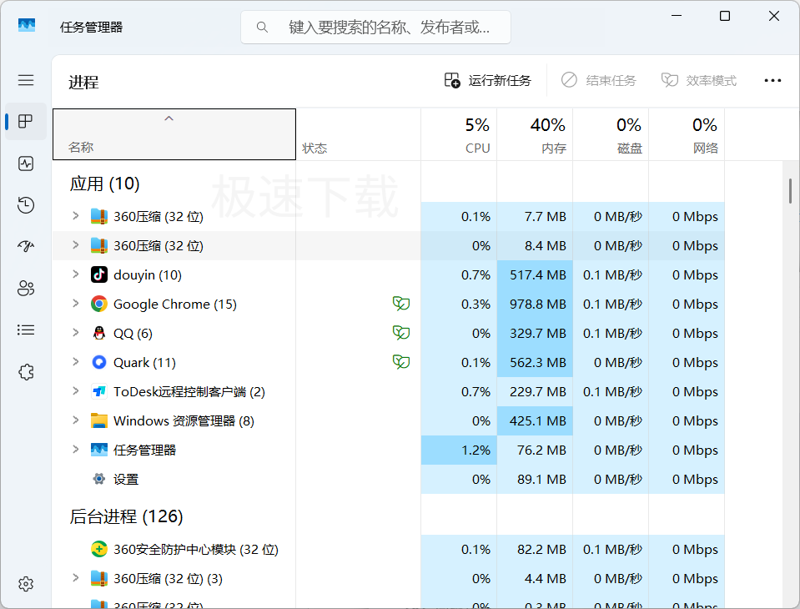This screenshot has height=609, width=800.
Task: Click the efficiency leaf icon for Google Chrome
Action: [401, 304]
